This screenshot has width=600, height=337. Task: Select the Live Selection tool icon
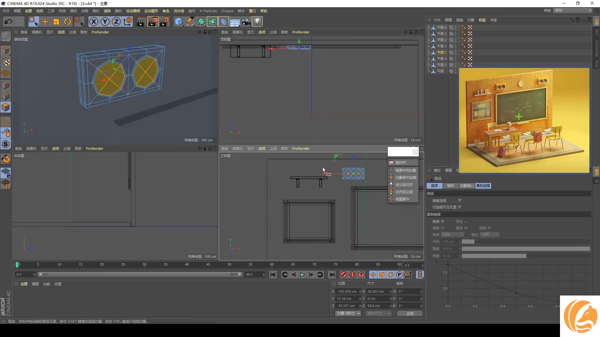33,22
